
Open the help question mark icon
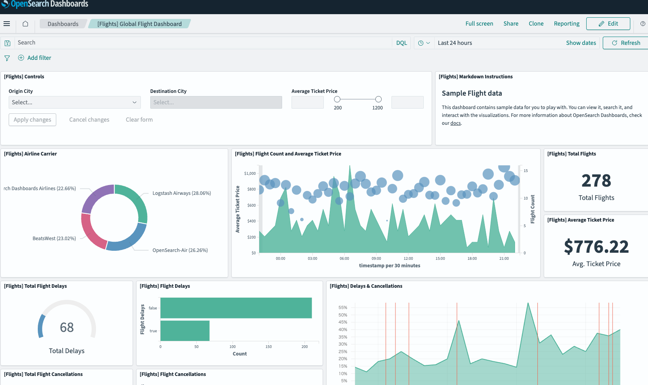pos(643,24)
